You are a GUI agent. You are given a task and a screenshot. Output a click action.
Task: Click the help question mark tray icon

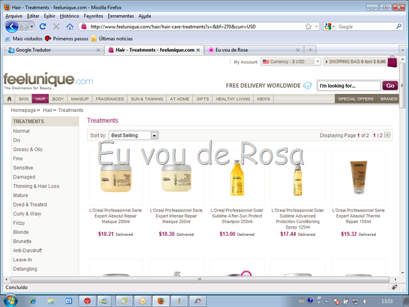click(310, 301)
